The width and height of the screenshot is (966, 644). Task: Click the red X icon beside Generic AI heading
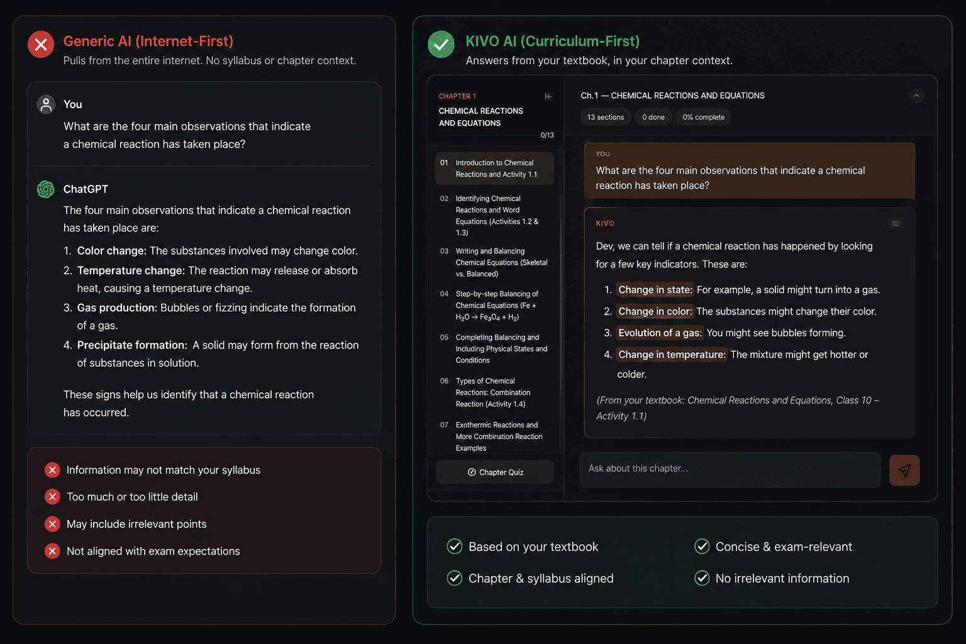pyautogui.click(x=41, y=45)
